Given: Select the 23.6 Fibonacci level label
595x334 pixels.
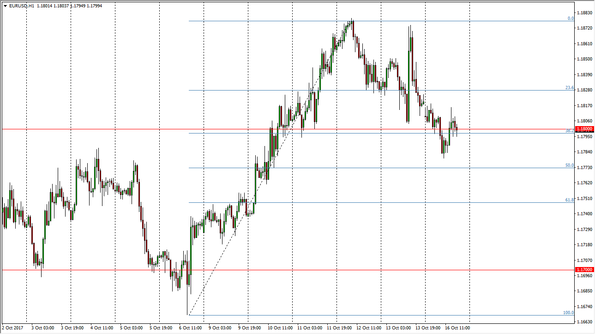Looking at the screenshot, I should point(569,88).
